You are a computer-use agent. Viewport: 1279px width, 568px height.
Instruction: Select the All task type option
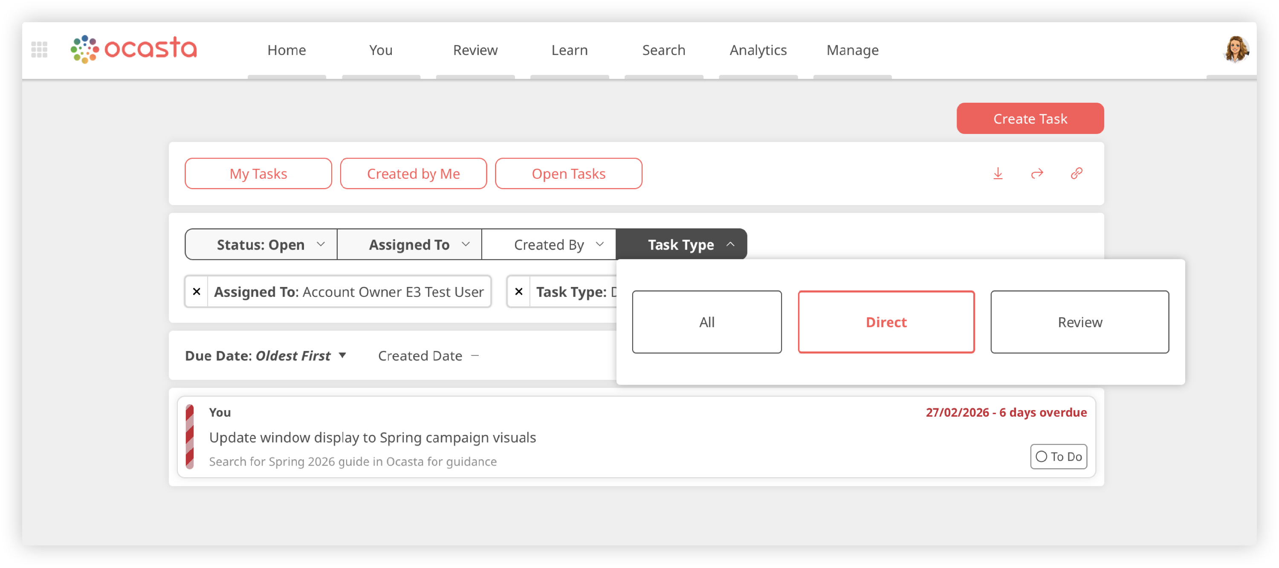click(706, 322)
